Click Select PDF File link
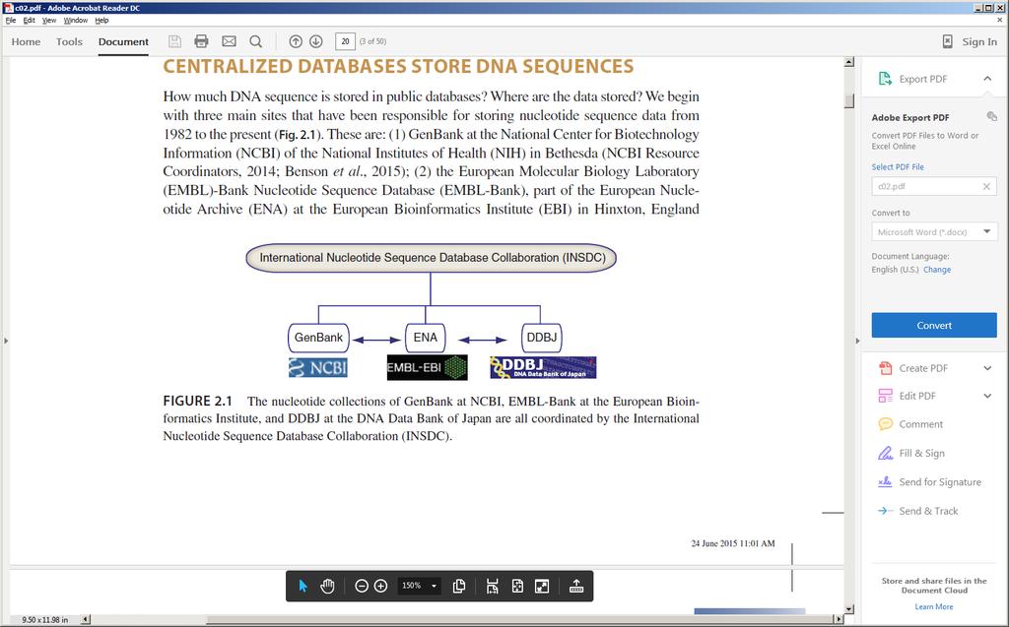1009x627 pixels. click(x=898, y=166)
